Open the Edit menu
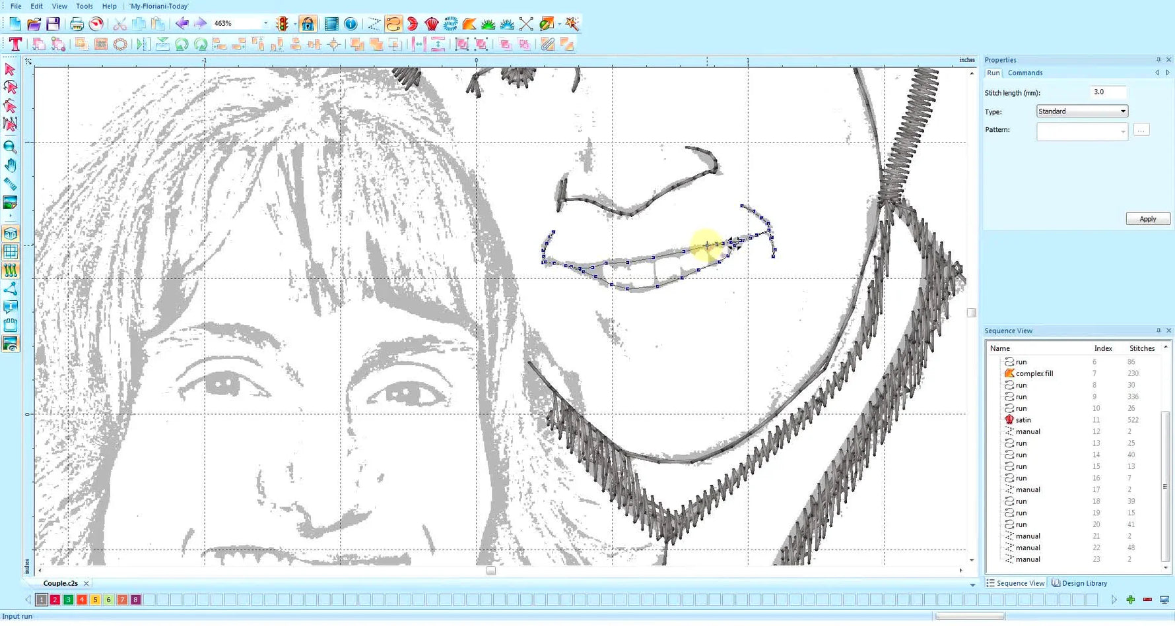The height and width of the screenshot is (626, 1175). click(37, 6)
